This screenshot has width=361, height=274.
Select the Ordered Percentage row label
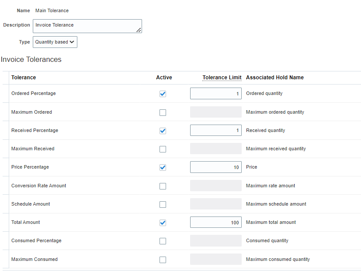tap(34, 93)
